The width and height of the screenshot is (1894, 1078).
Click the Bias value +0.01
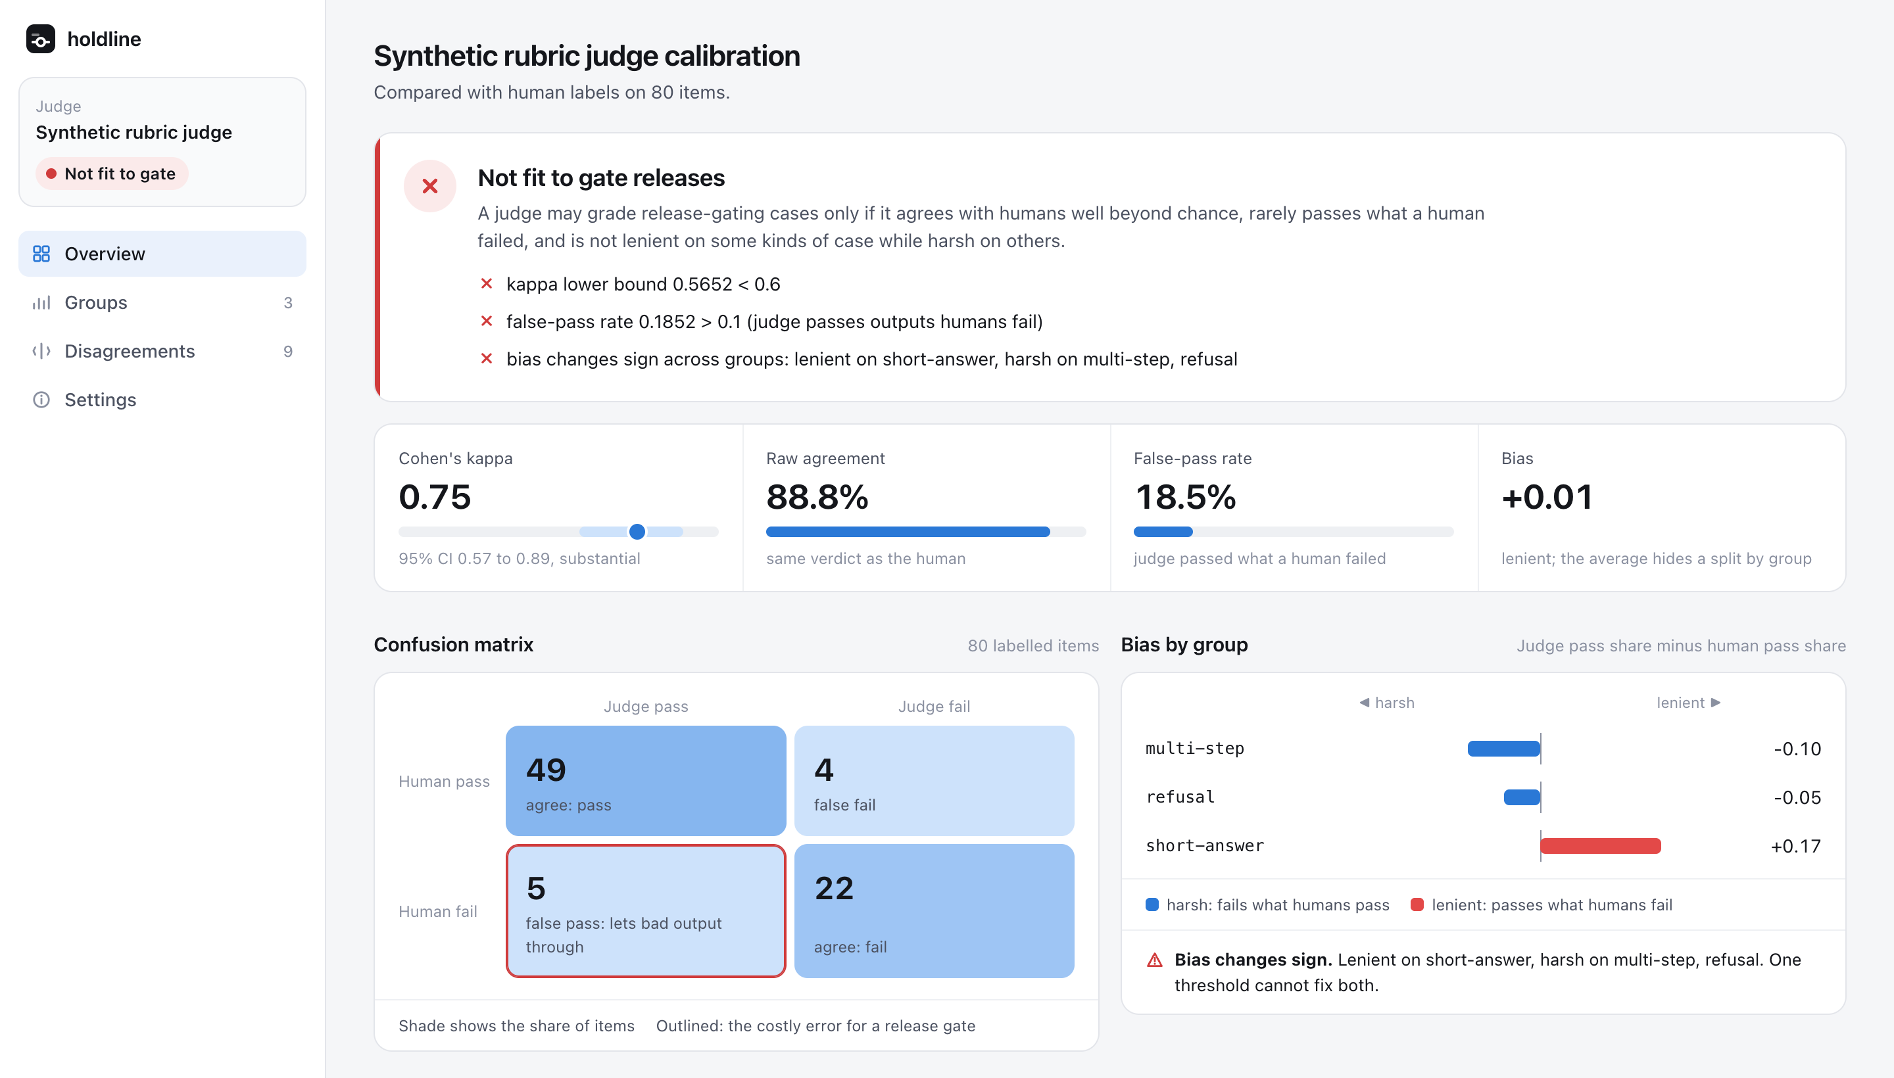click(1547, 497)
